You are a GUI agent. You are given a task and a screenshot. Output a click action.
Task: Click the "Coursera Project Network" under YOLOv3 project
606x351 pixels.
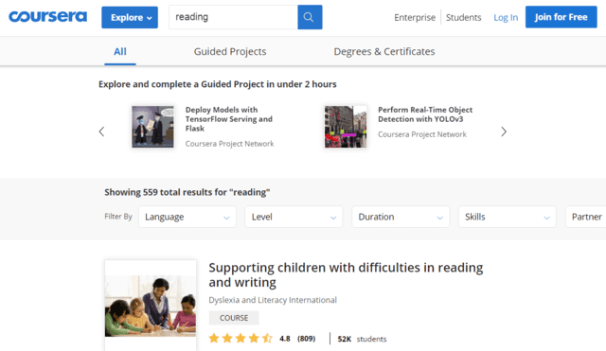(422, 134)
